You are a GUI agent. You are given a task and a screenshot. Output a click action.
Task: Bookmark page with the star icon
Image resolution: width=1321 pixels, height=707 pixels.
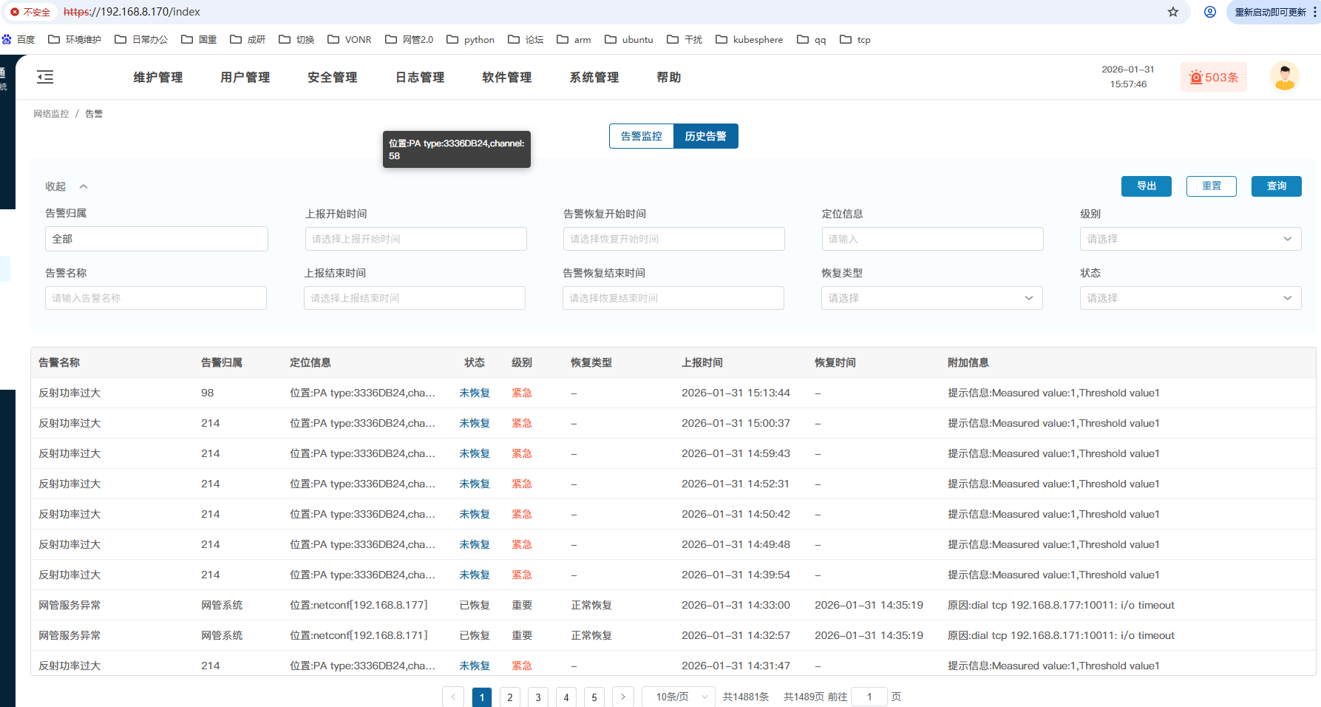point(1172,12)
